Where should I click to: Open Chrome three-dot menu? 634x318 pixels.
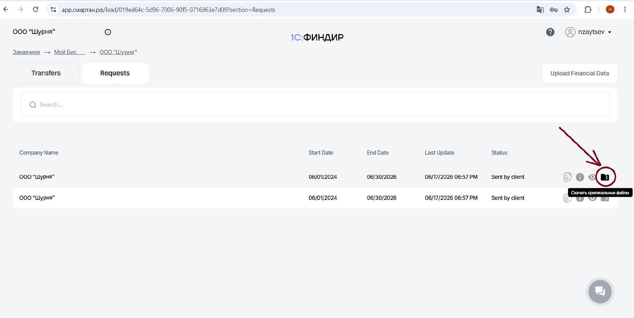(x=625, y=9)
